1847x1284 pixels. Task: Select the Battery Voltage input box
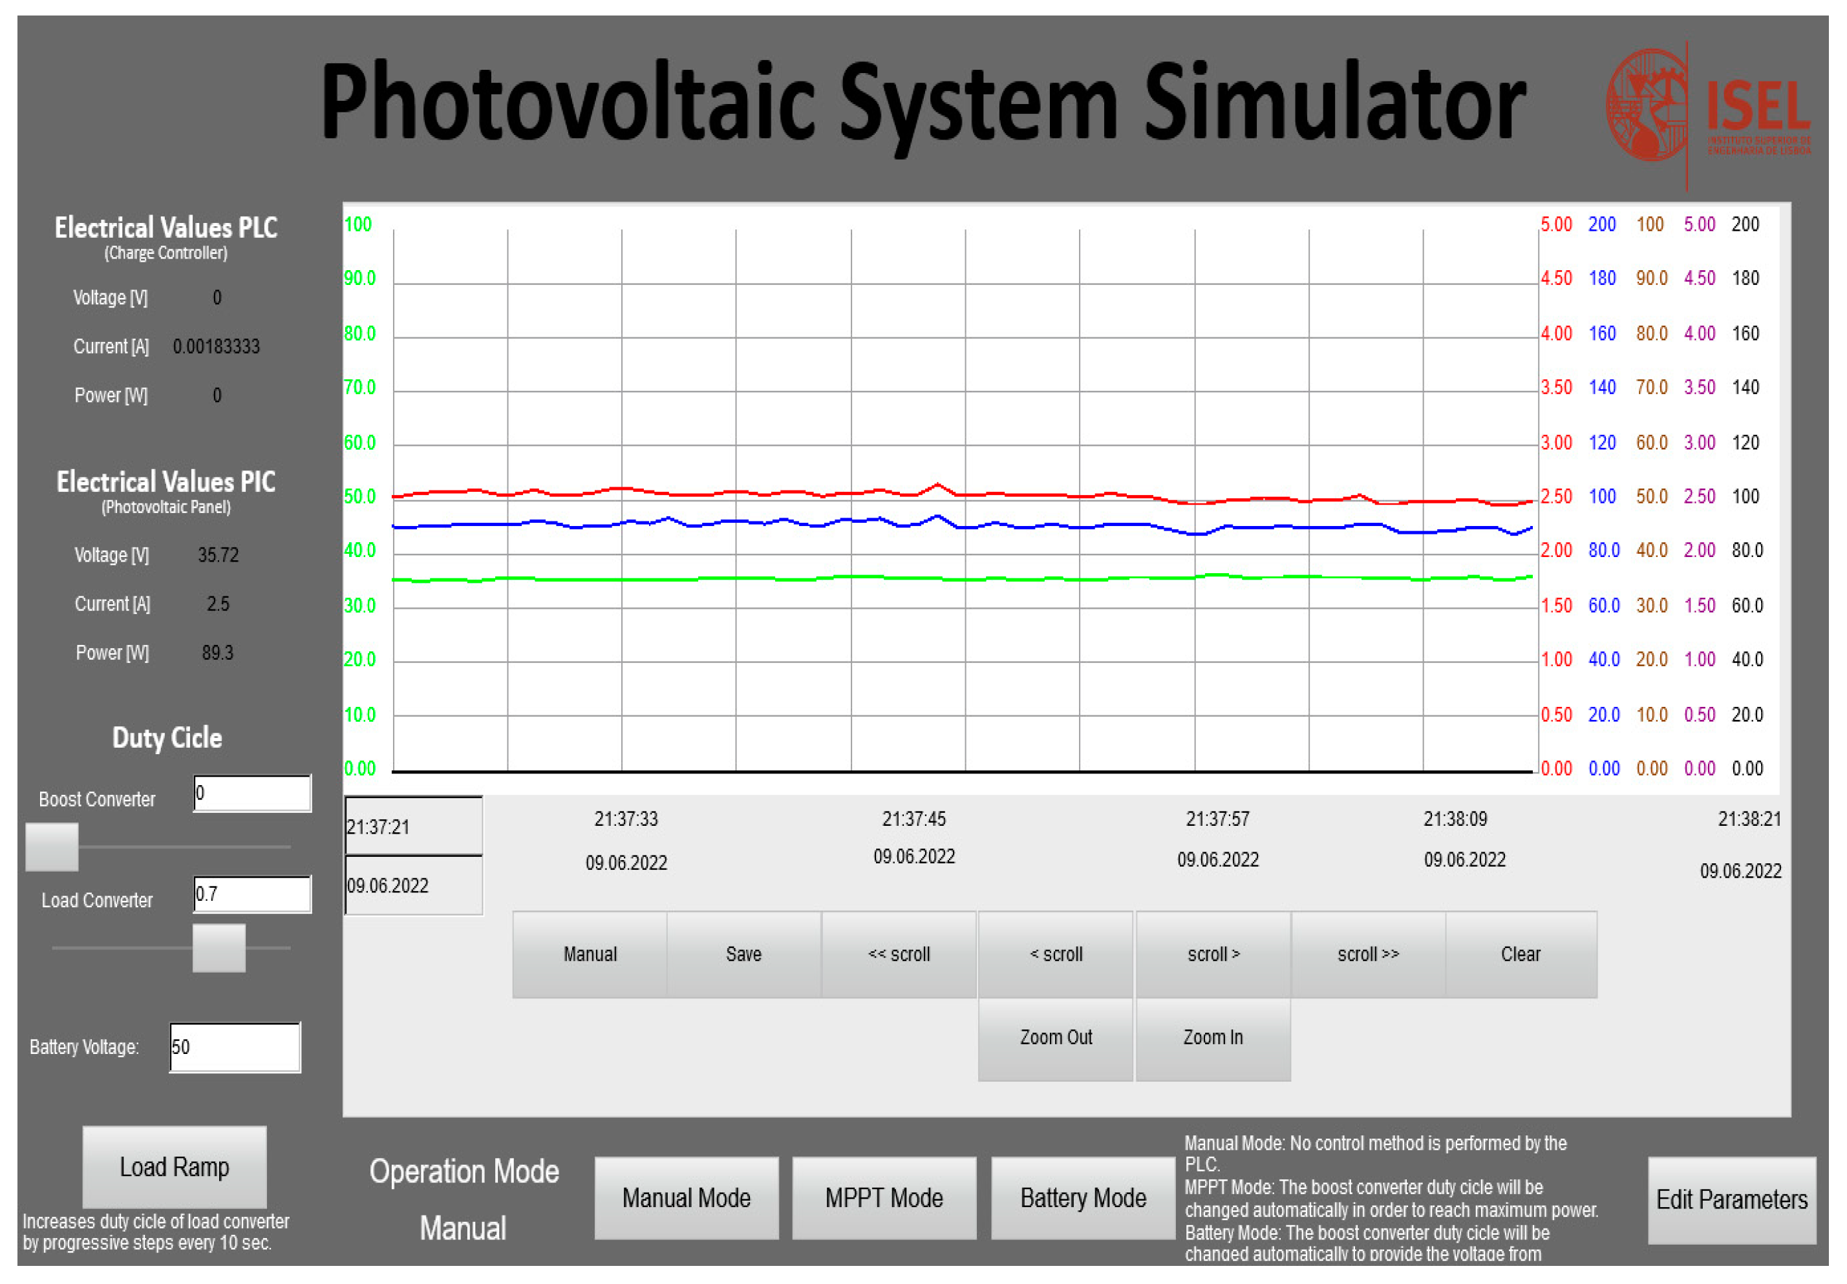[x=235, y=1047]
